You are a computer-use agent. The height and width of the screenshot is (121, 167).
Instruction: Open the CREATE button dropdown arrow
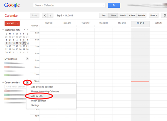18,23
